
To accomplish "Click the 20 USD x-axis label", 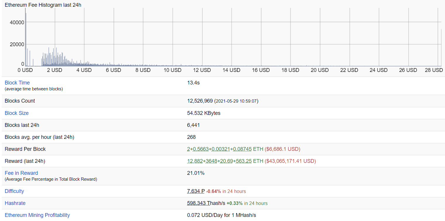I will click(320, 70).
